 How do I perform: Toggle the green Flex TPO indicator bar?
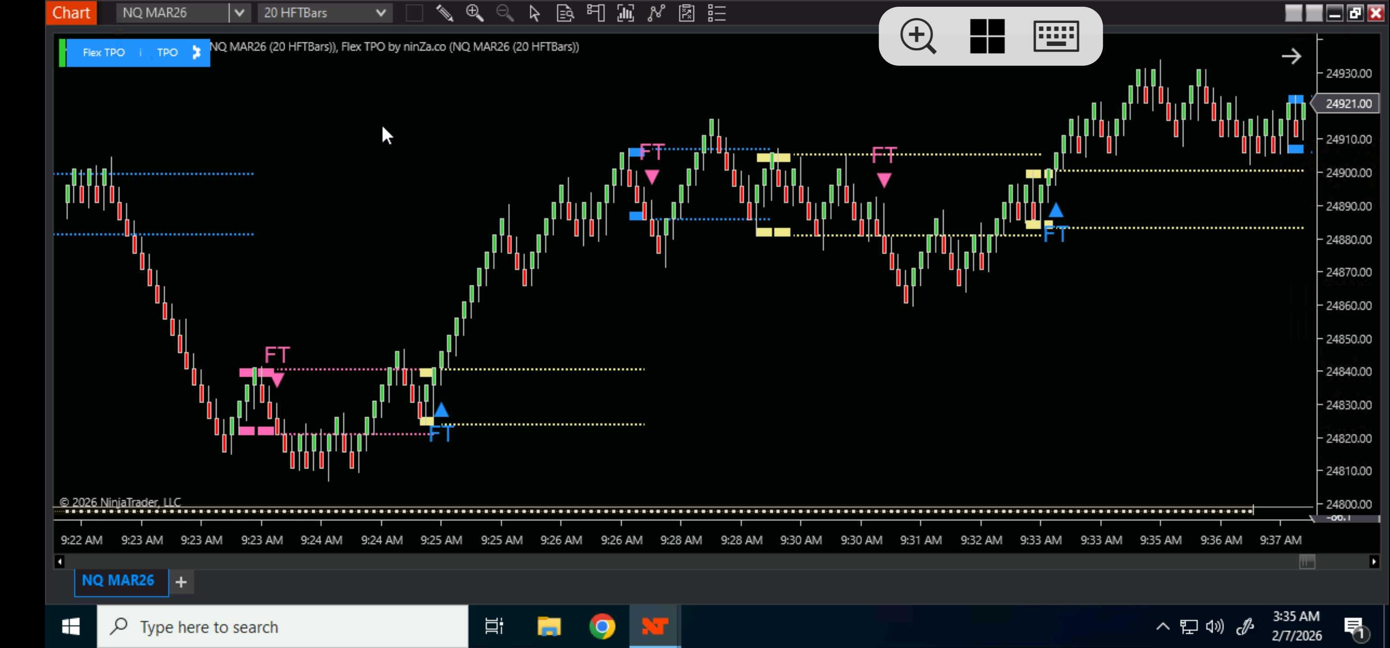pyautogui.click(x=62, y=53)
